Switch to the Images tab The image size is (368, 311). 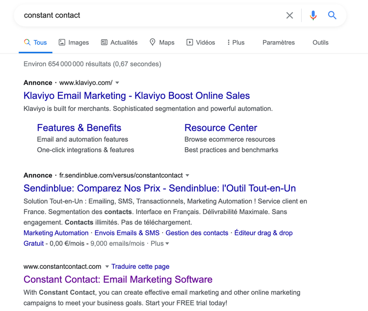74,43
